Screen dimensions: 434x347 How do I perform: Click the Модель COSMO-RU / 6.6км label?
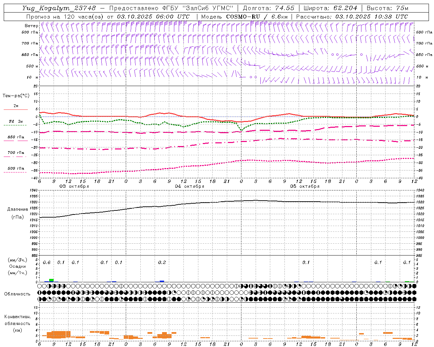pyautogui.click(x=244, y=17)
